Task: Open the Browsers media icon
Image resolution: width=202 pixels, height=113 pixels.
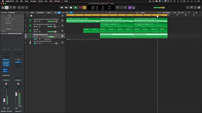Action: coord(199,8)
